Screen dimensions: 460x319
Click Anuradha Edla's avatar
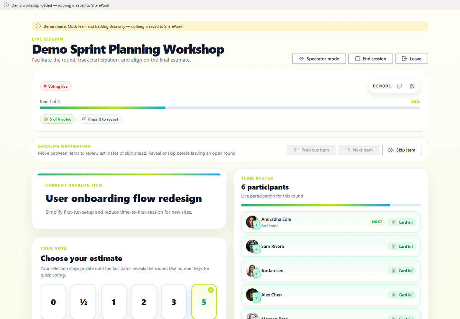pos(252,222)
